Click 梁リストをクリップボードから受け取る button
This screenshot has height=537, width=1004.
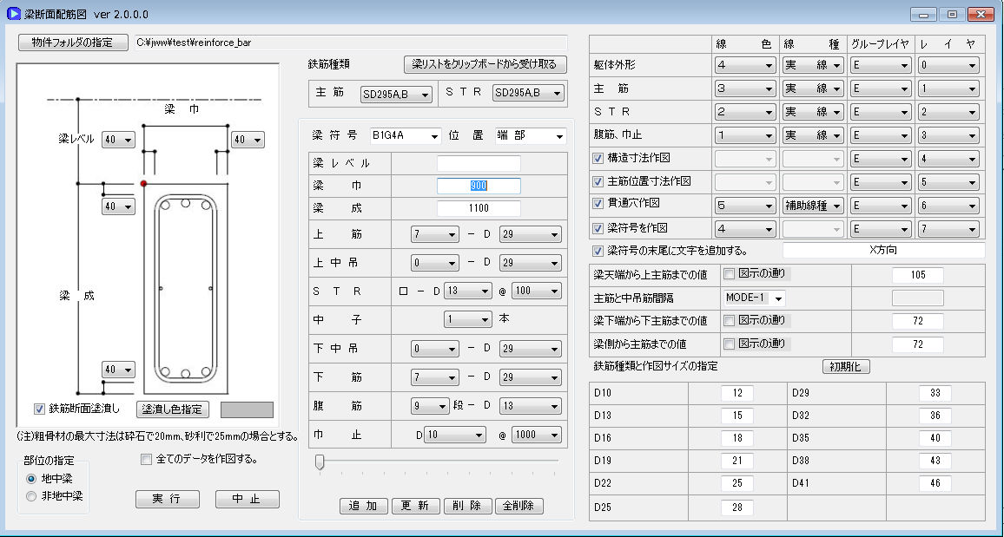pyautogui.click(x=485, y=64)
